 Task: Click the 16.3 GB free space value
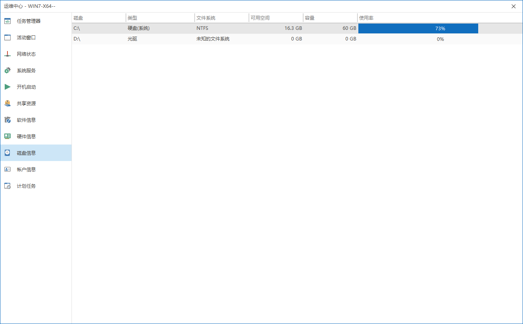coord(293,28)
